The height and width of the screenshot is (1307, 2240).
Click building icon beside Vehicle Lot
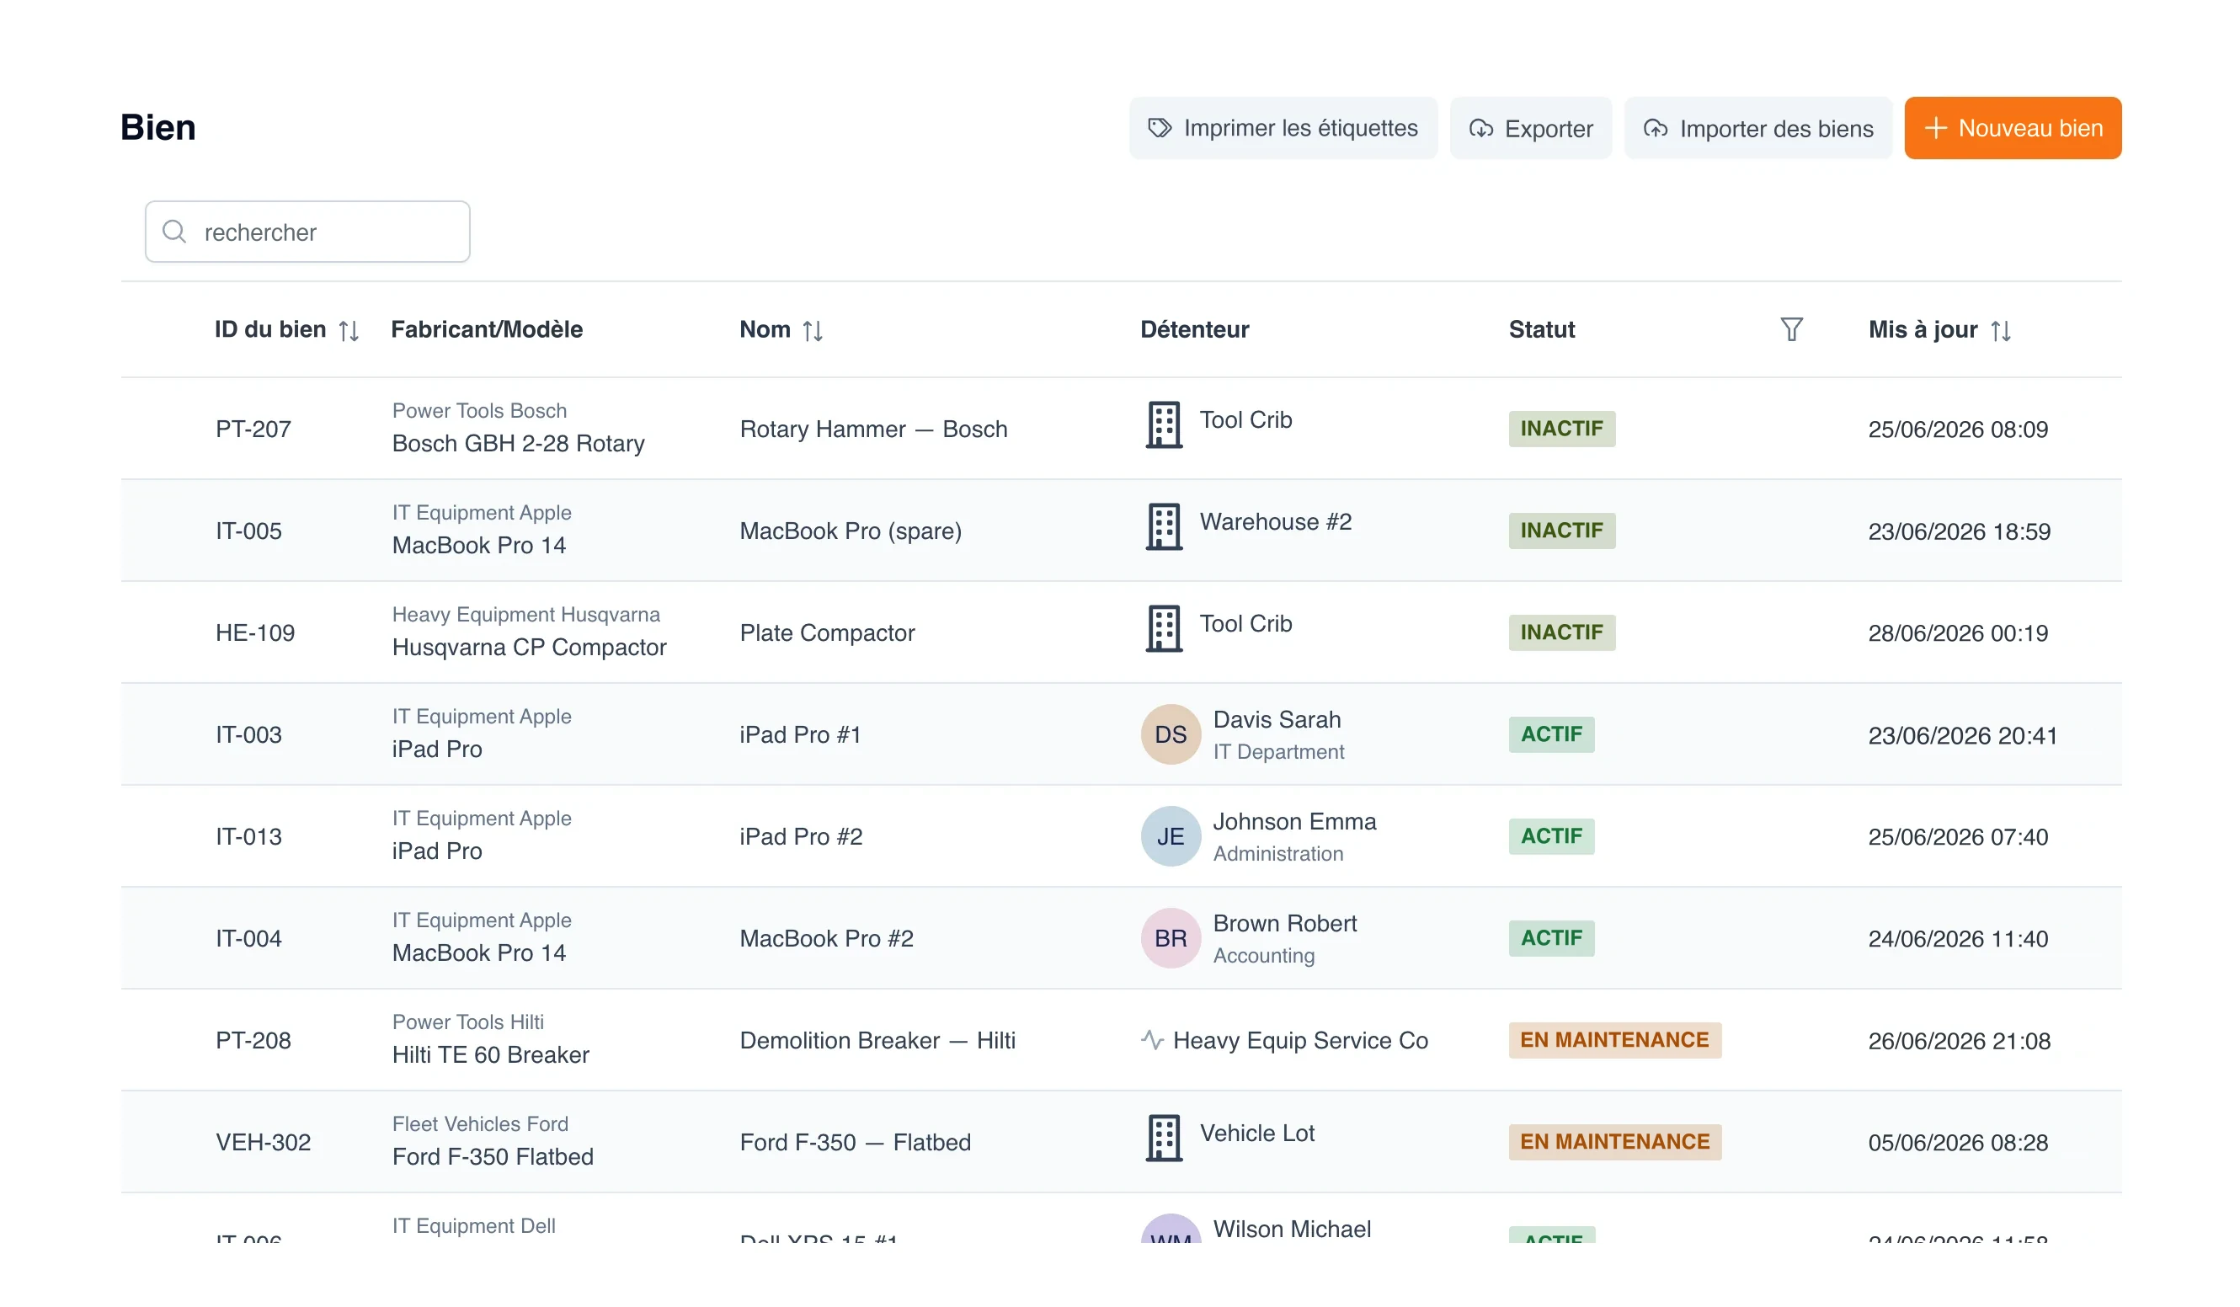[x=1164, y=1138]
